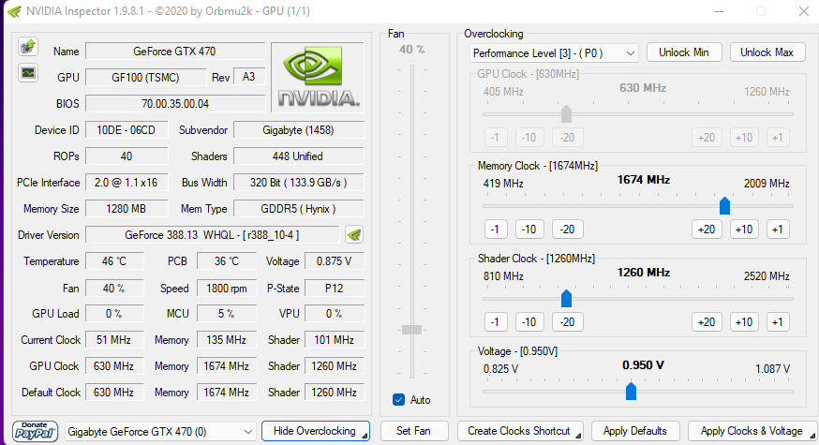Click the PayPal Donate button
Viewport: 819px width, 445px height.
(x=35, y=432)
